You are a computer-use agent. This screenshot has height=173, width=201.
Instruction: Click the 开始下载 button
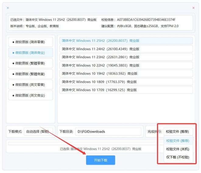click(x=100, y=160)
